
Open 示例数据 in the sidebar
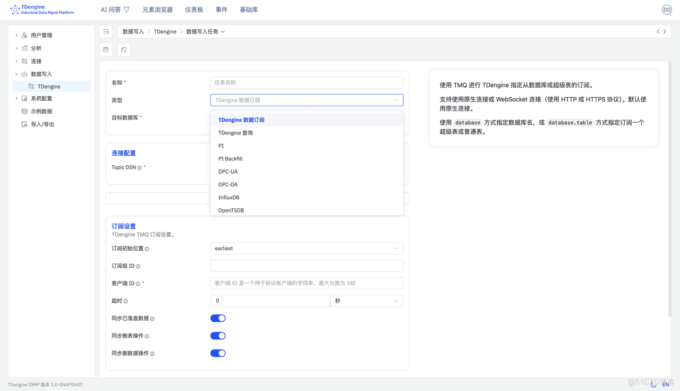coord(41,112)
